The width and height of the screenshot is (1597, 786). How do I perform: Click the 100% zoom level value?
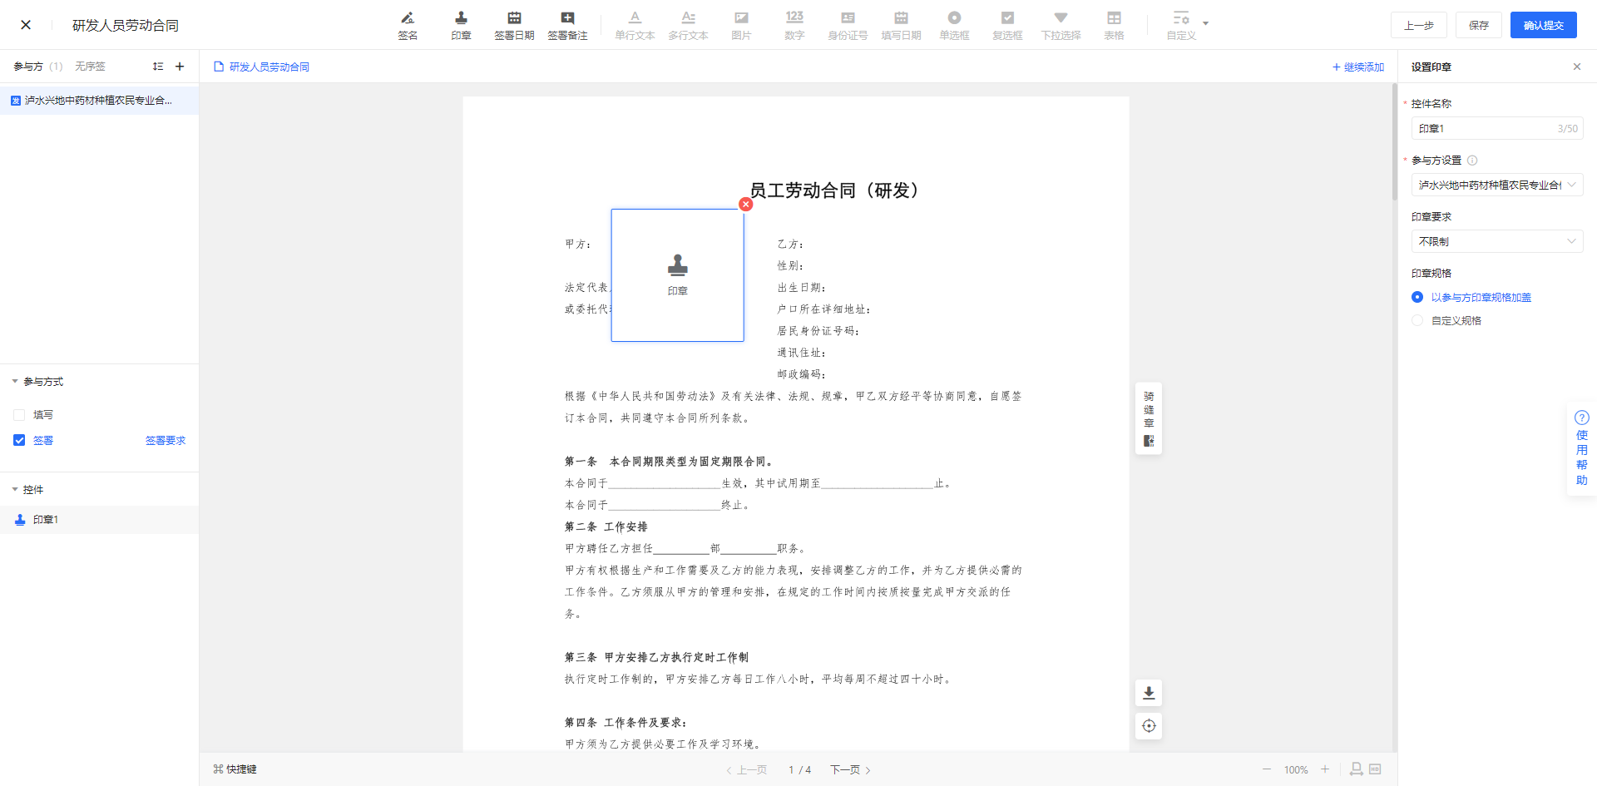[1296, 769]
